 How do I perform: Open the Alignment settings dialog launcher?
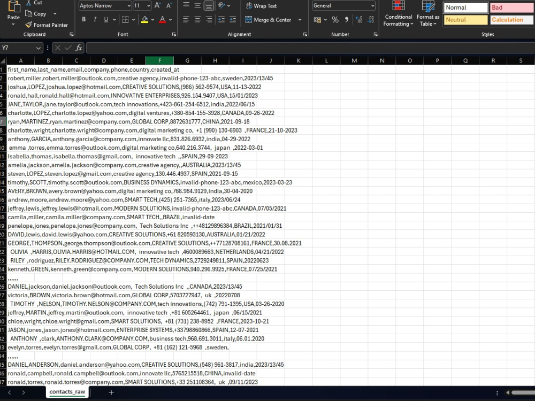click(305, 34)
